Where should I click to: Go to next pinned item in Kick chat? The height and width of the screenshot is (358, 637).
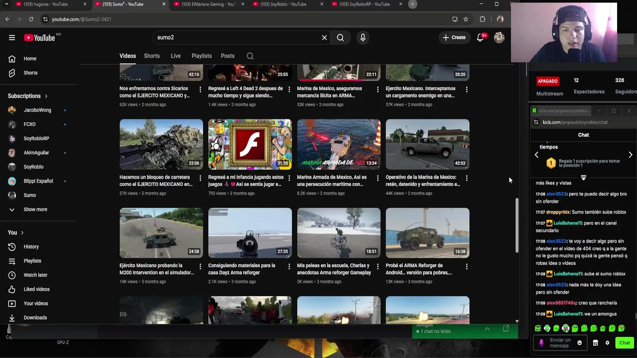(x=631, y=155)
